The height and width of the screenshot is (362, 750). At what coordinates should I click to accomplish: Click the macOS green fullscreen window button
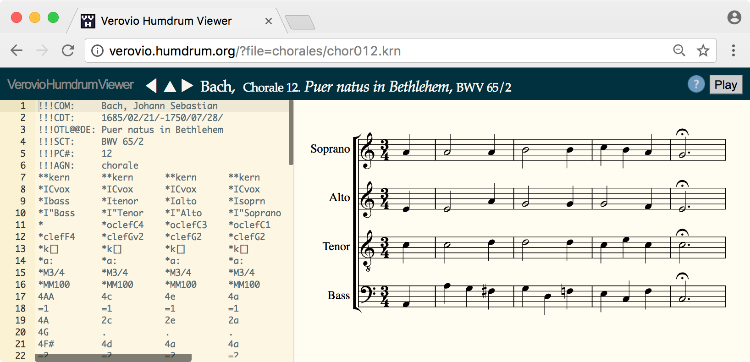53,17
